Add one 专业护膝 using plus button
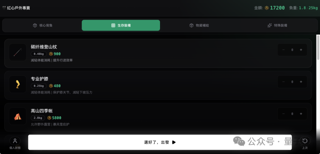 point(301,82)
